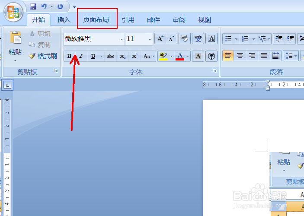The height and width of the screenshot is (216, 304).
Task: Align text left
Action: (228, 56)
